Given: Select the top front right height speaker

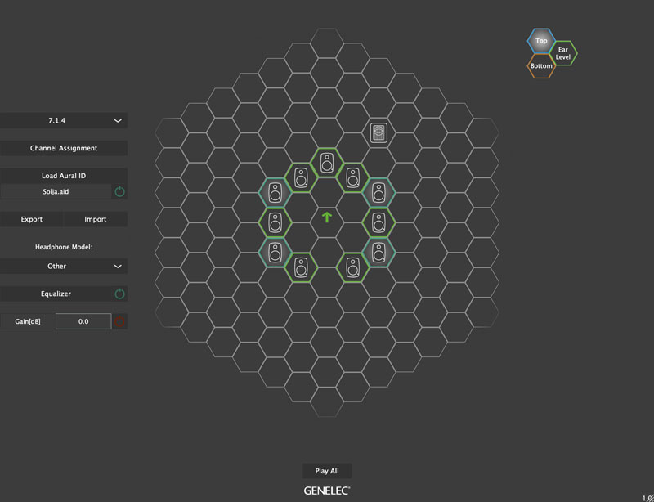Looking at the screenshot, I should [379, 193].
